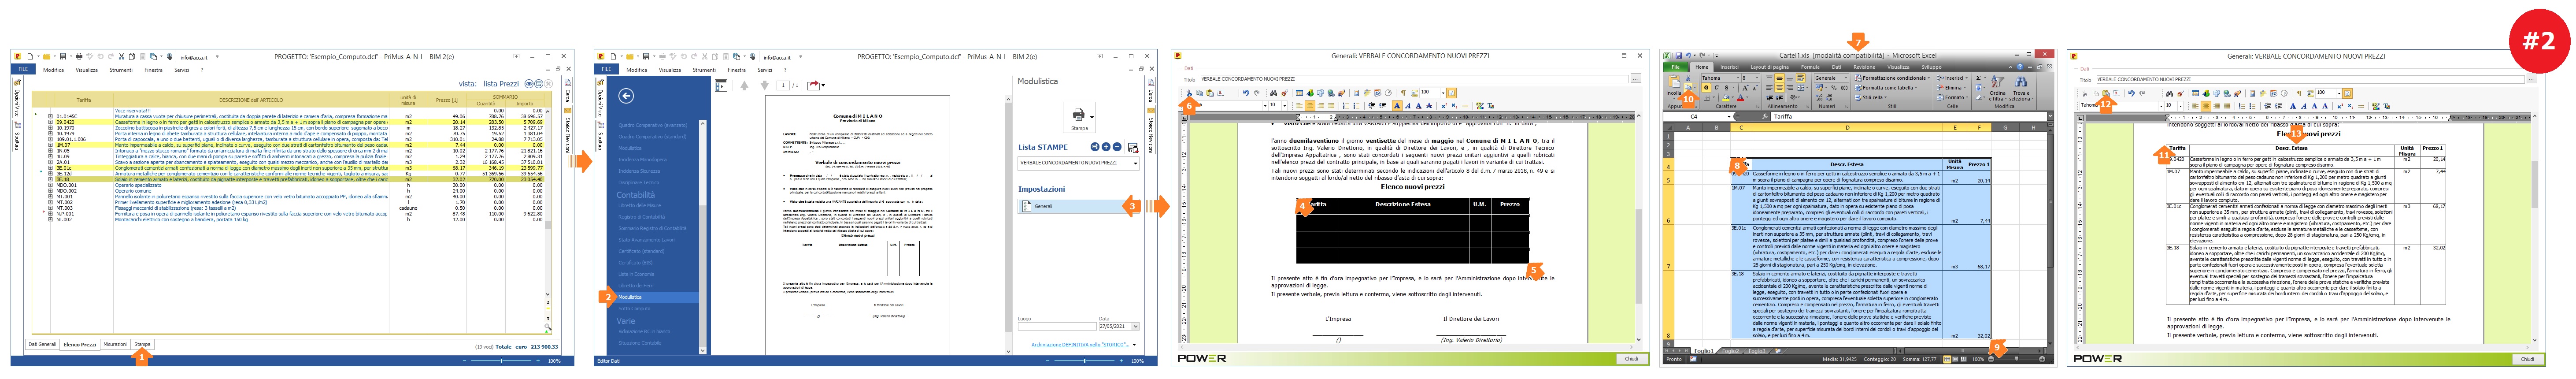
Task: Open Trova e seleziona in Excel
Action: pos(2021,89)
